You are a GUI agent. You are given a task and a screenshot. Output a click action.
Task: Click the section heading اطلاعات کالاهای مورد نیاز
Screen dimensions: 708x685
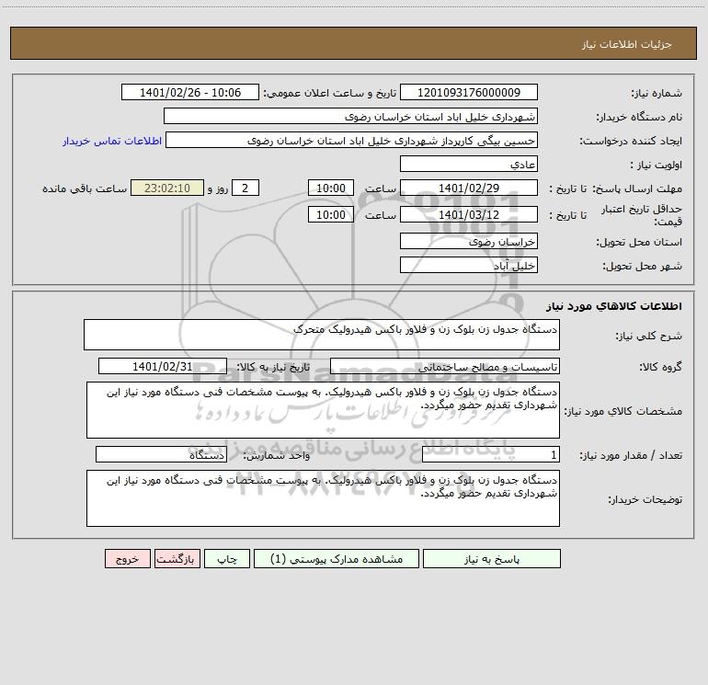pyautogui.click(x=613, y=306)
